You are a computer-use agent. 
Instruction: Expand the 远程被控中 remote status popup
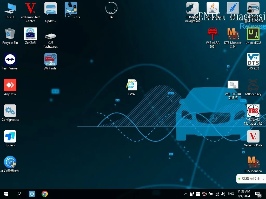click(x=251, y=179)
